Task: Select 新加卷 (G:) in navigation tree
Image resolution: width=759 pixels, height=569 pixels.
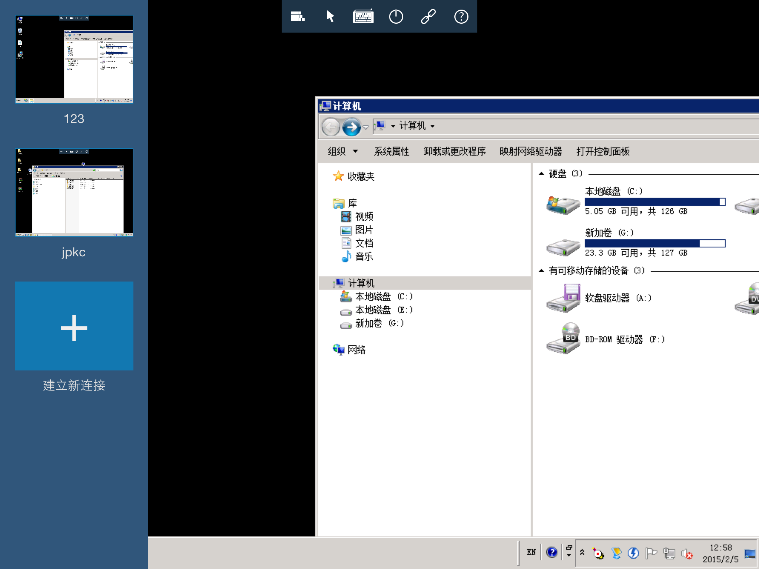Action: (372, 323)
